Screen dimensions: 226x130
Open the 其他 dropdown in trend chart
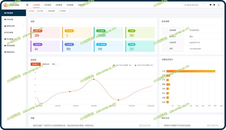tap(56, 64)
